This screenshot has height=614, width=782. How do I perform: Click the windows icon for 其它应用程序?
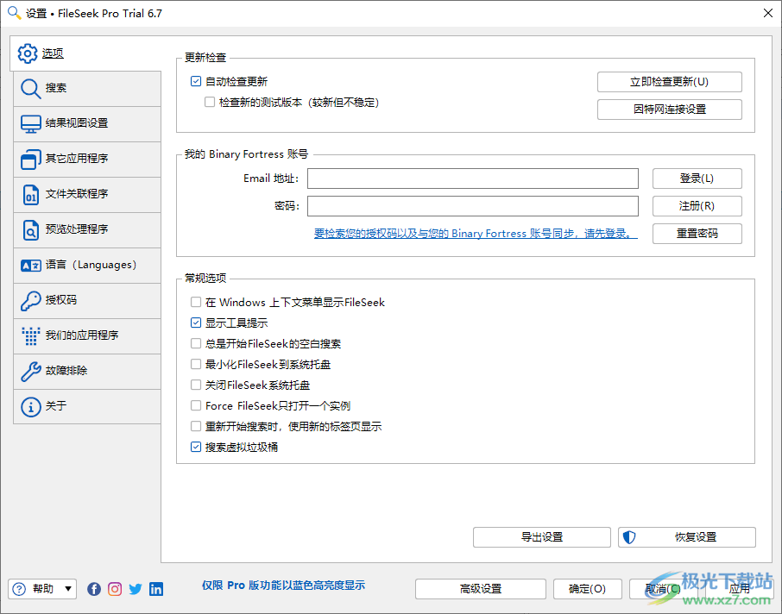coord(30,160)
